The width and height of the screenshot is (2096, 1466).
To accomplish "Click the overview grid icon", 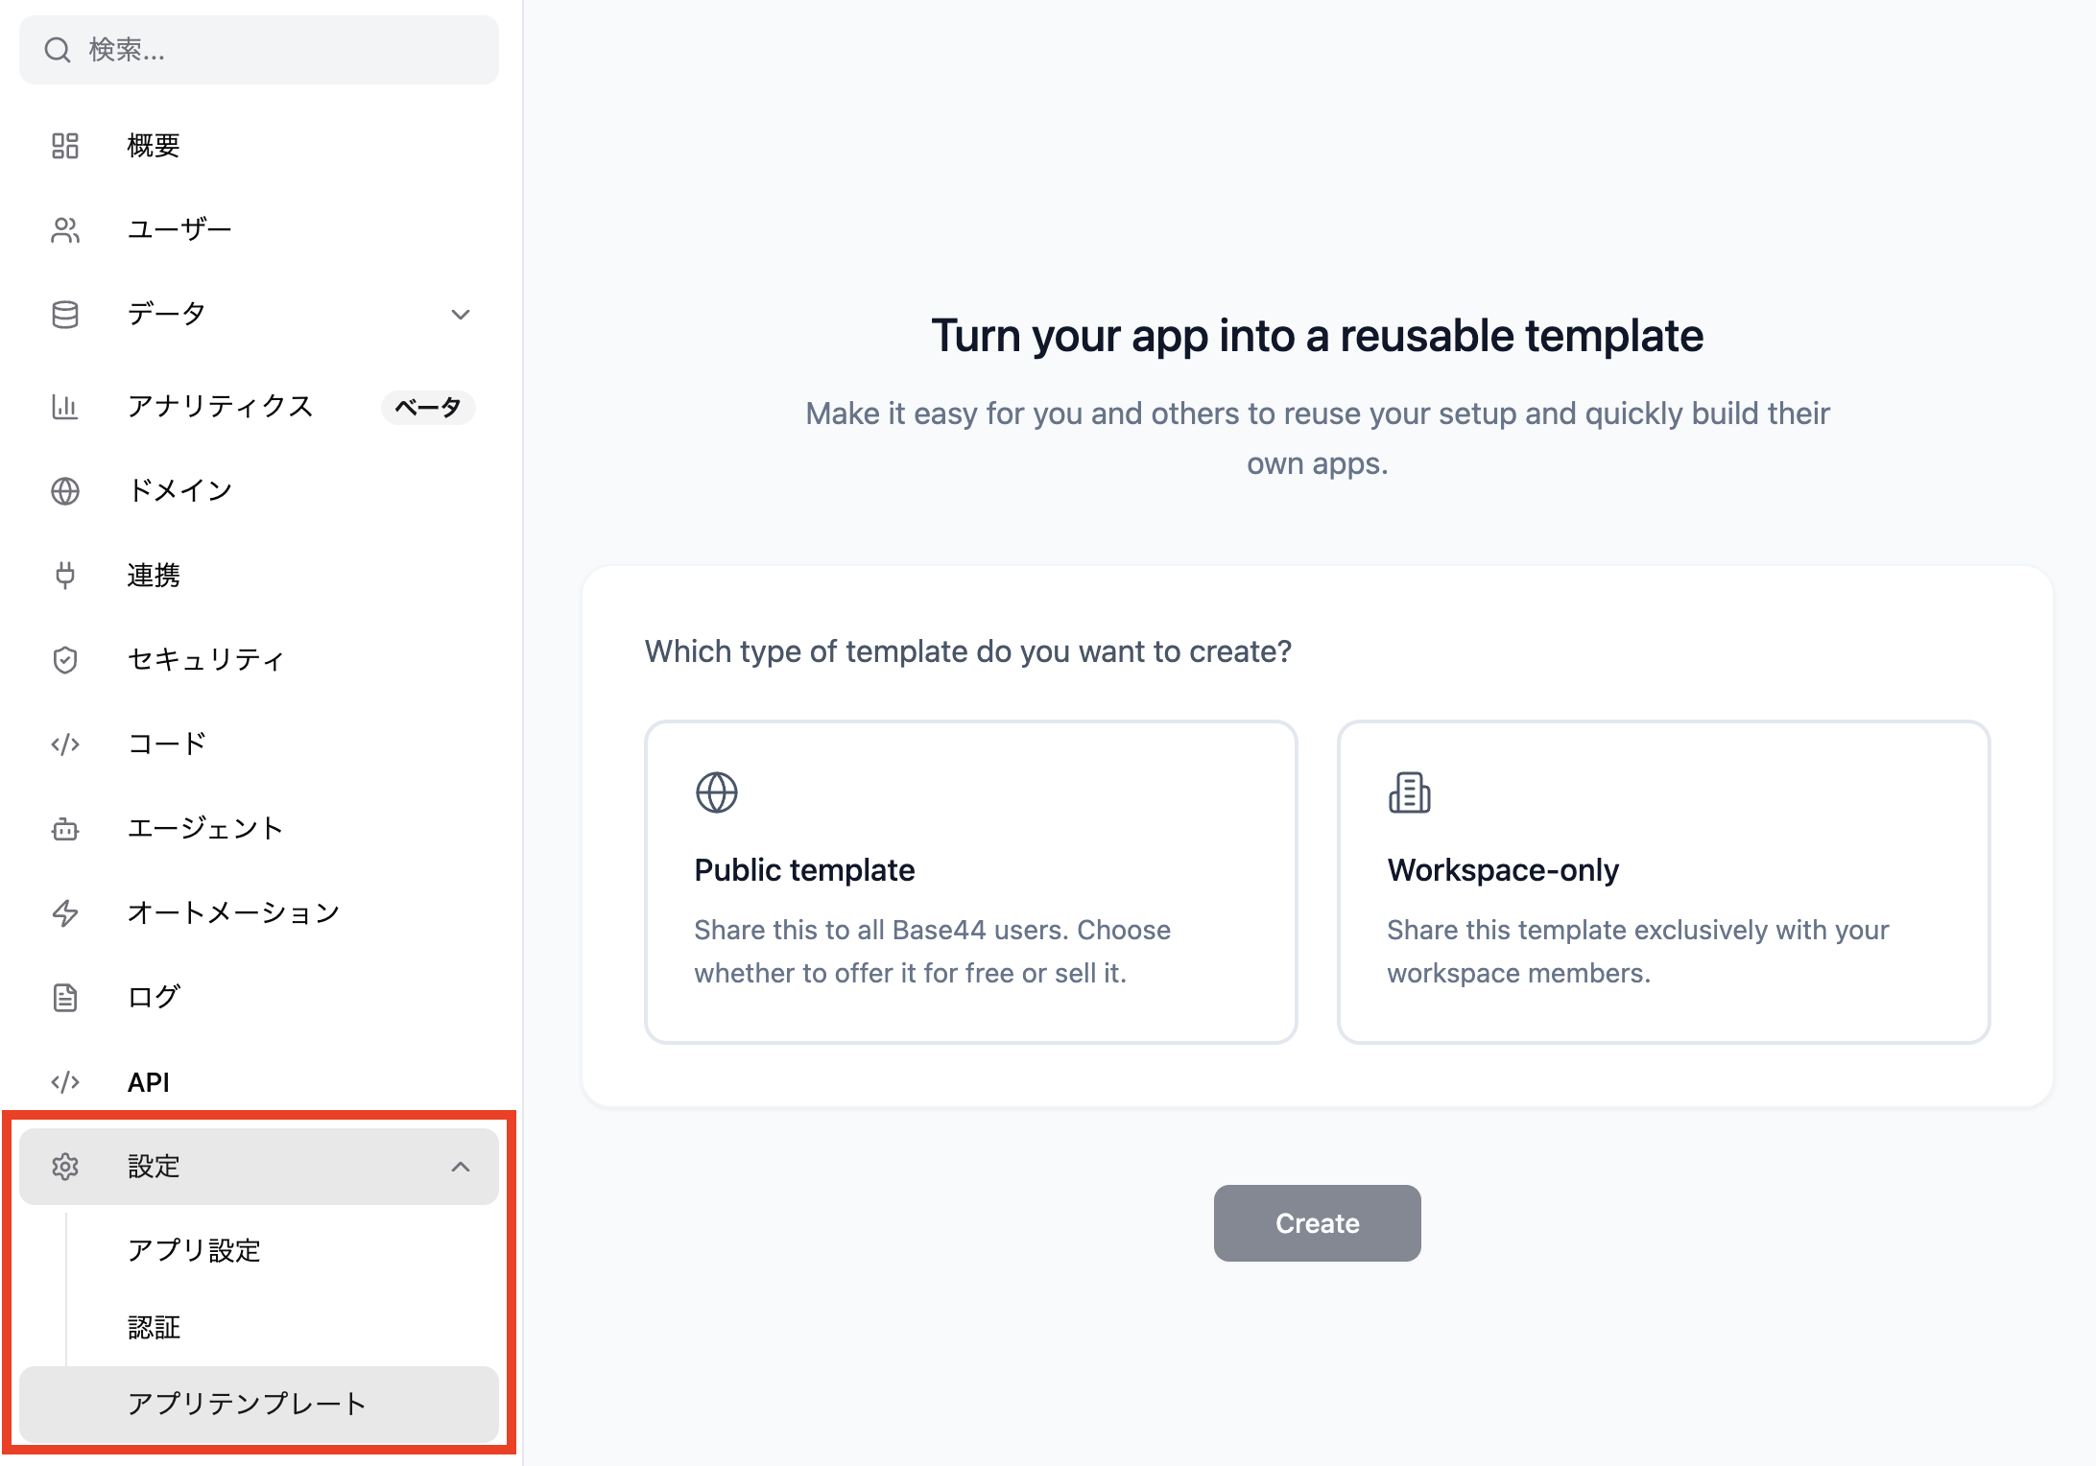I will [x=65, y=146].
